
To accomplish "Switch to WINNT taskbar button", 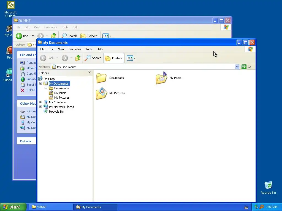I will [51, 207].
